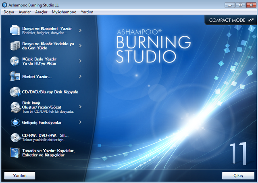The image size is (258, 183).
Task: Expand the Filmleri Yazdır submenu arrow
Action: click(81, 76)
